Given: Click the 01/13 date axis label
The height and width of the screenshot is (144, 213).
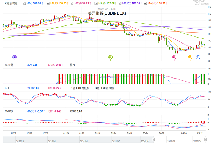Looking at the screenshot, I should click(x=66, y=133).
